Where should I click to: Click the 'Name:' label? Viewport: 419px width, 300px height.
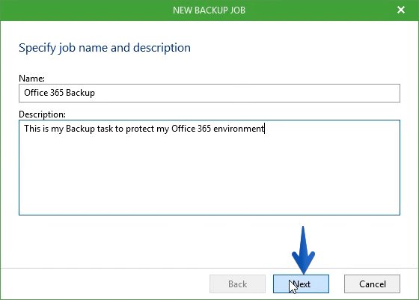tap(31, 79)
